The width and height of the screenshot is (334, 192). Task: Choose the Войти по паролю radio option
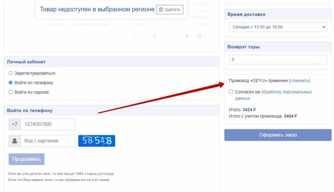(x=11, y=92)
